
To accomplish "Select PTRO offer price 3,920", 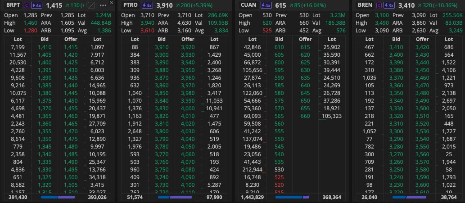I will tap(188, 47).
